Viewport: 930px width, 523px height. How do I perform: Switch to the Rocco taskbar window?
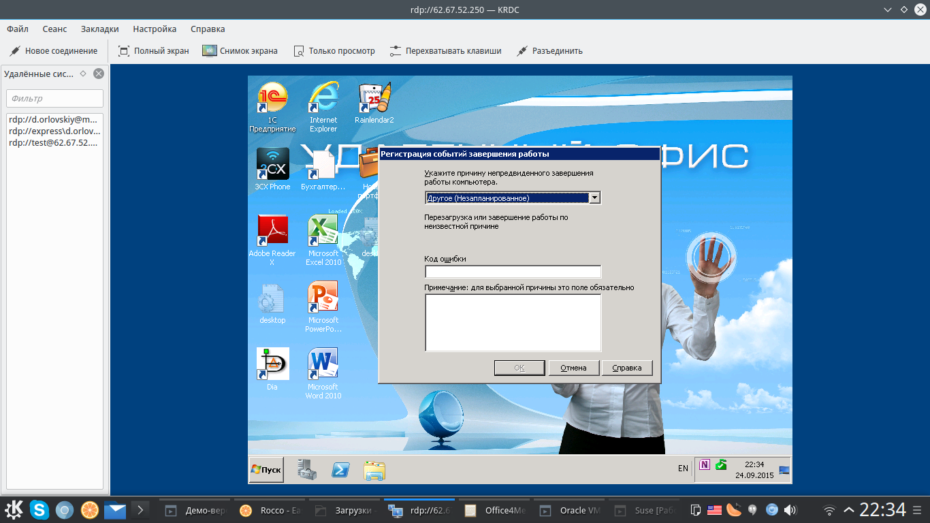271,510
